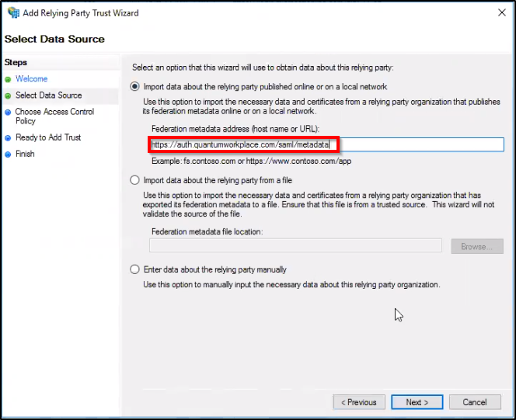The image size is (516, 420).
Task: Click the 'Select Data Source' page heading
Action: pyautogui.click(x=54, y=39)
